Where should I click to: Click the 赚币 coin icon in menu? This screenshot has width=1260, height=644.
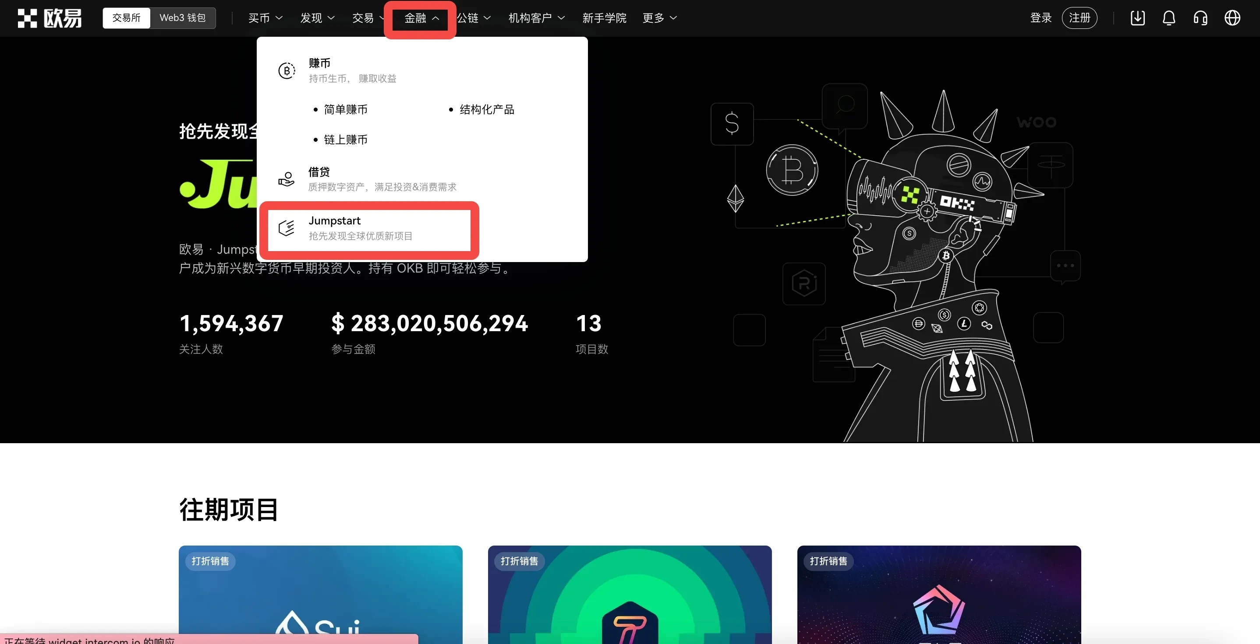click(287, 71)
